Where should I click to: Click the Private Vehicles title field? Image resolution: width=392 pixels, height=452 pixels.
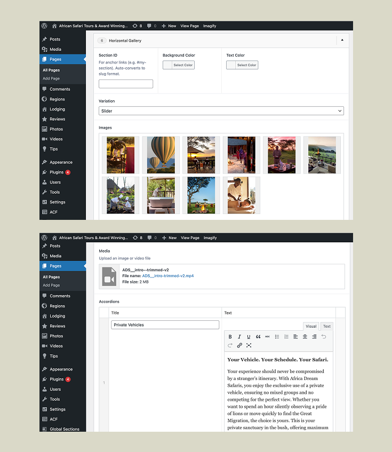165,325
